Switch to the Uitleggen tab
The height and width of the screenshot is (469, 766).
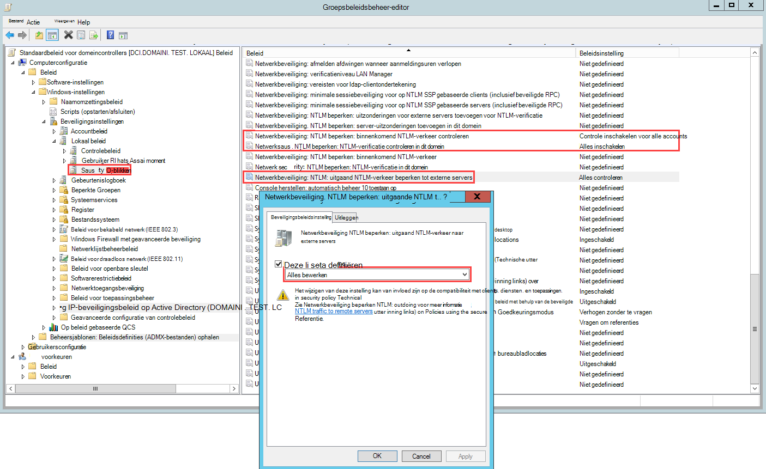tap(346, 217)
